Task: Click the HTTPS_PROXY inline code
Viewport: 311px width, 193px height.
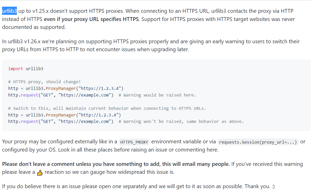Action: [134, 142]
